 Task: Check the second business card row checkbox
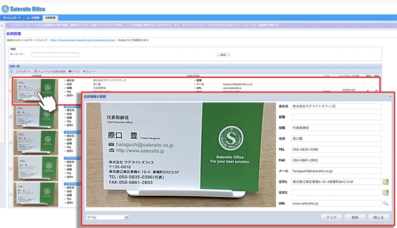point(11,117)
